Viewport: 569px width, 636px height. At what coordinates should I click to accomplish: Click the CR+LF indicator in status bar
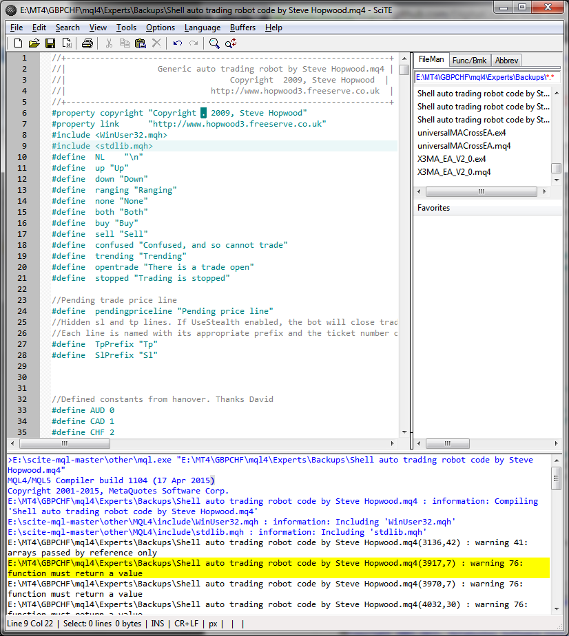tap(186, 624)
